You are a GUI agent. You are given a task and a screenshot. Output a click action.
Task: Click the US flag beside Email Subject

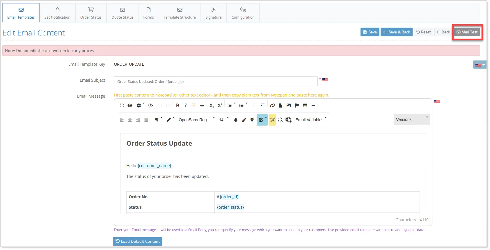pos(325,80)
